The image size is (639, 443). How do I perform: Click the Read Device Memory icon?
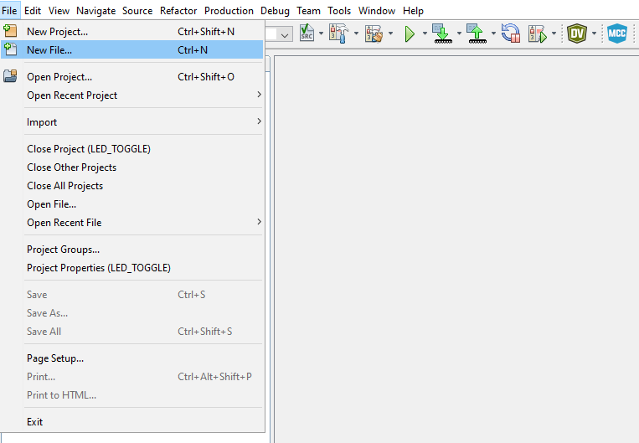(476, 34)
